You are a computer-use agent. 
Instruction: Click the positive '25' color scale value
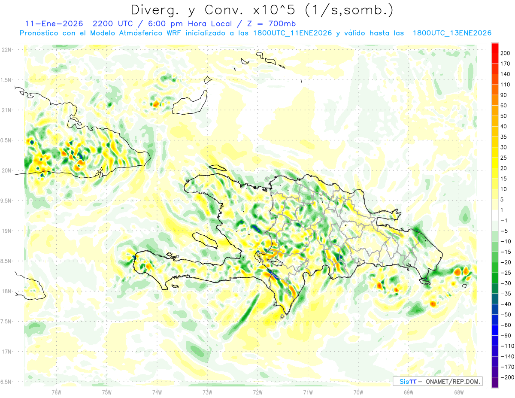504,158
